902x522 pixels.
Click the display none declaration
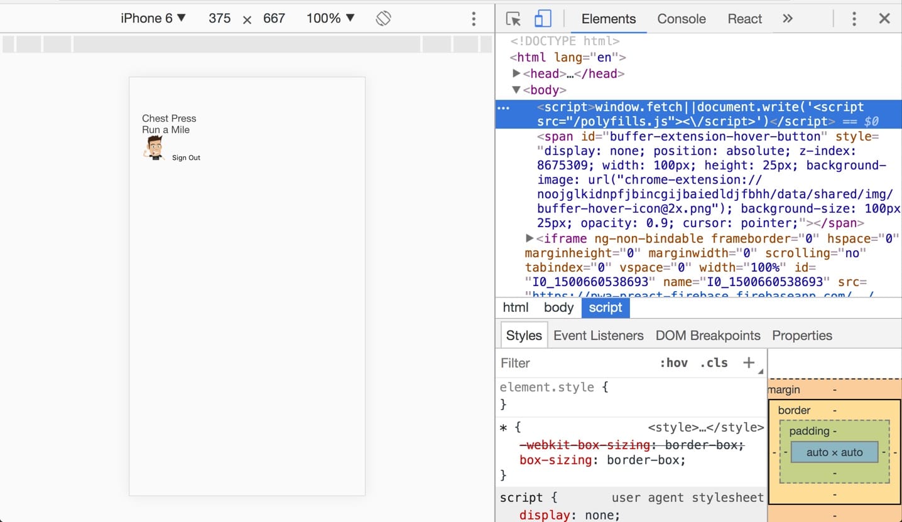click(x=569, y=515)
